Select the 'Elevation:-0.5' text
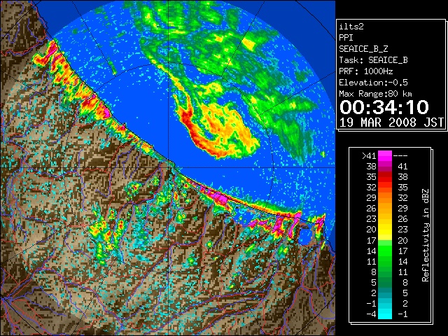The width and height of the screenshot is (448, 336). 373,83
